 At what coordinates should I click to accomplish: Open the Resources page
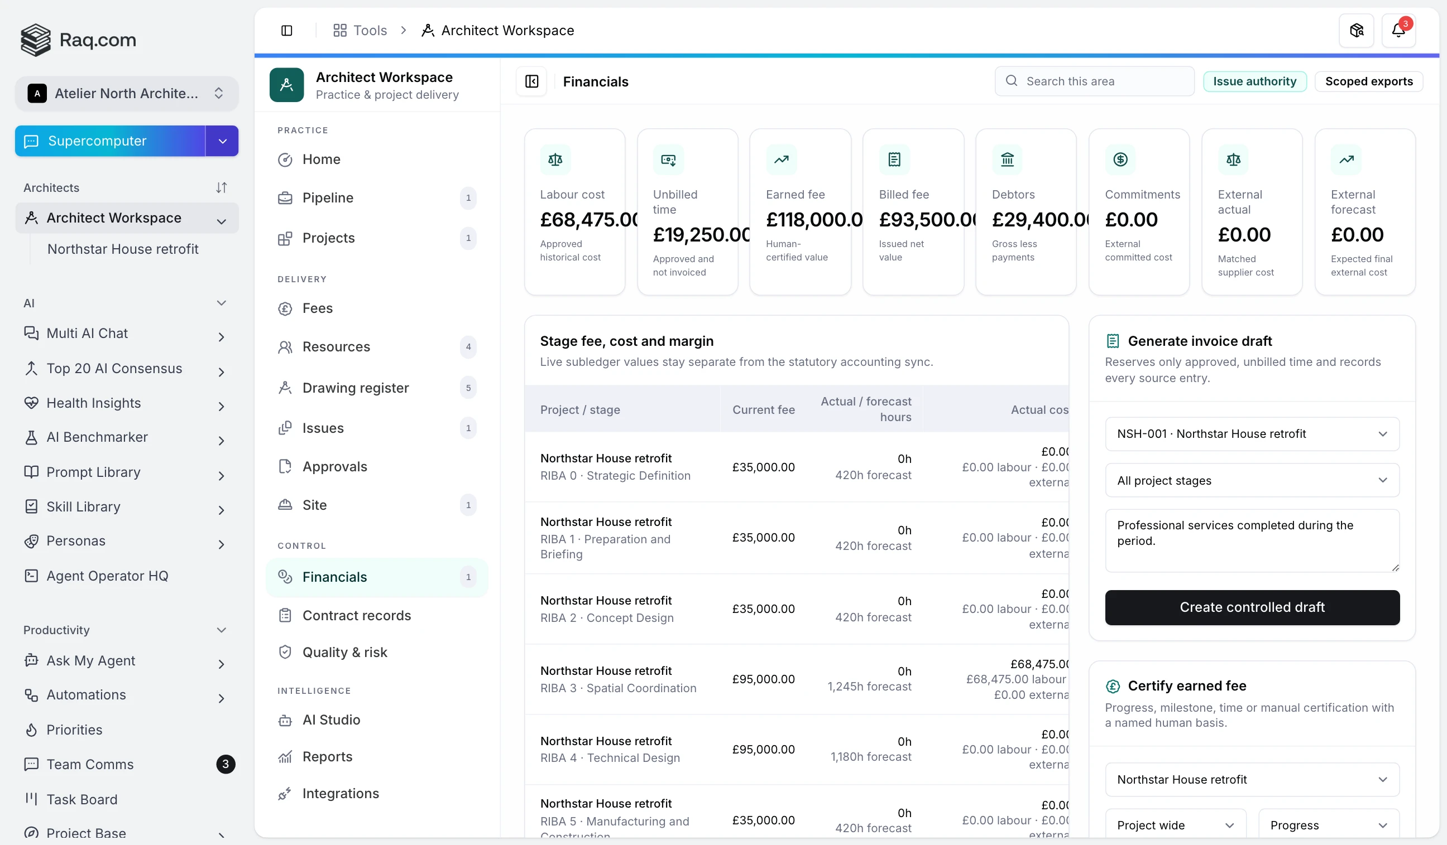pyautogui.click(x=377, y=347)
